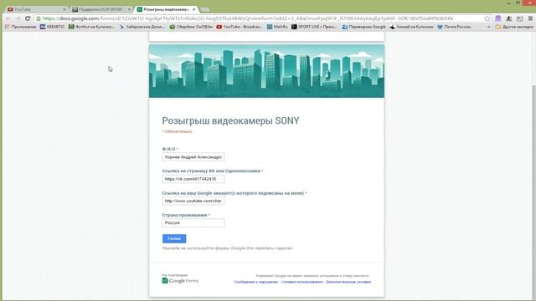Click the green HTTPS padlock icon
536x301 pixels.
(39, 18)
